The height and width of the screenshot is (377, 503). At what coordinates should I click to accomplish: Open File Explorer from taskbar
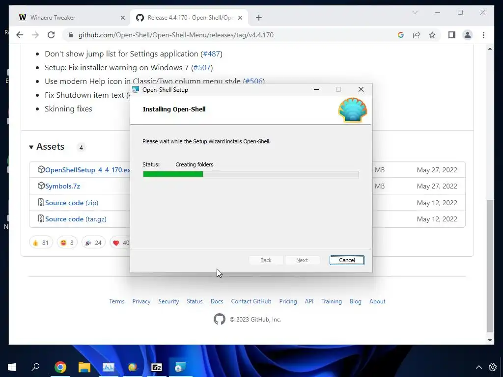[x=84, y=367]
